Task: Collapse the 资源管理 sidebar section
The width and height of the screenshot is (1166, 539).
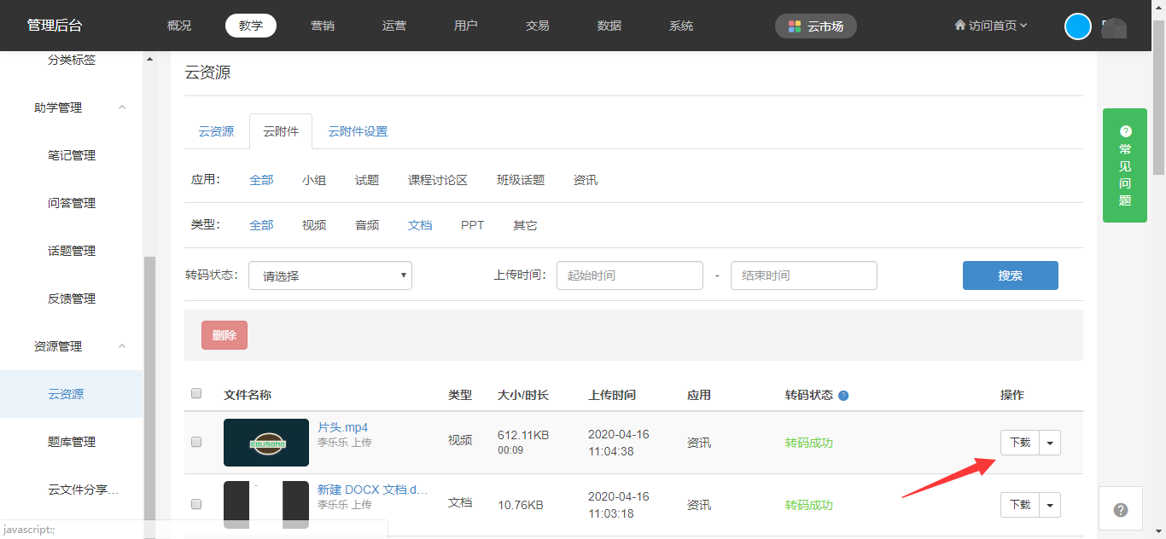Action: [x=121, y=346]
